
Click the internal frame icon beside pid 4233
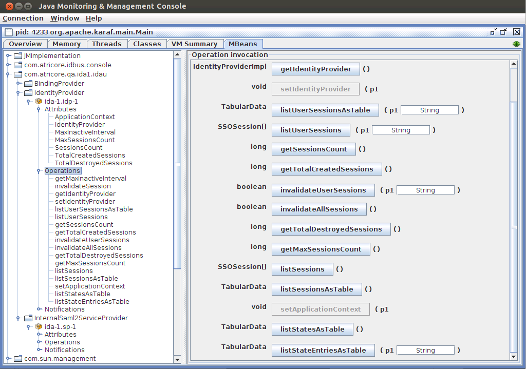click(9, 32)
